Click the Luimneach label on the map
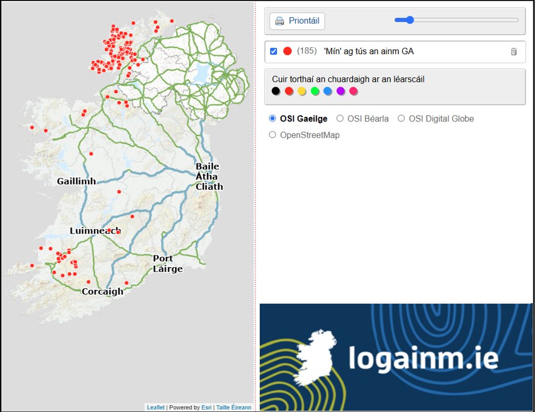 pos(95,231)
